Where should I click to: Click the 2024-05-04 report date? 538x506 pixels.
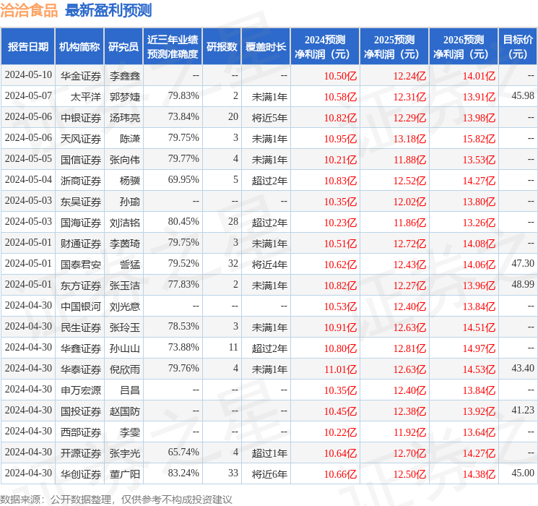coord(28,180)
